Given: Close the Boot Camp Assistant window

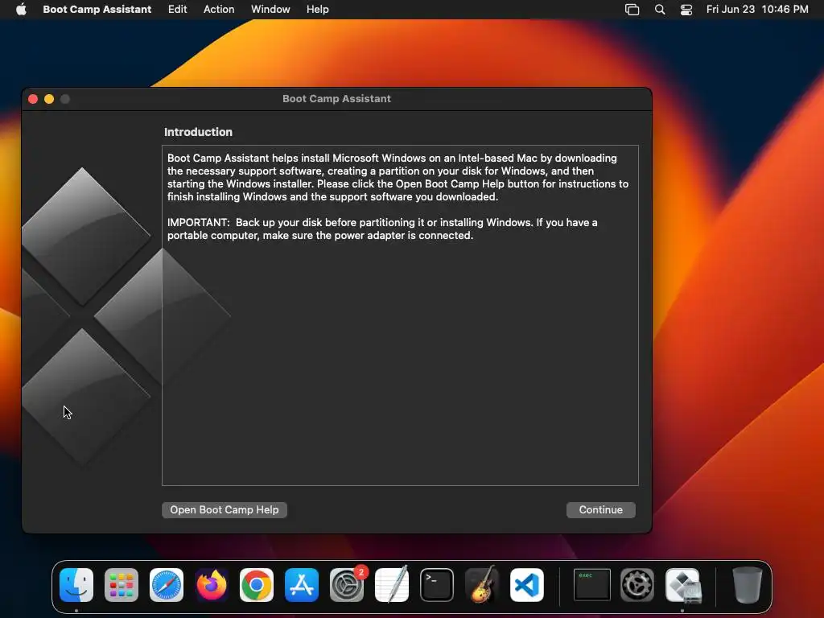Looking at the screenshot, I should (33, 99).
